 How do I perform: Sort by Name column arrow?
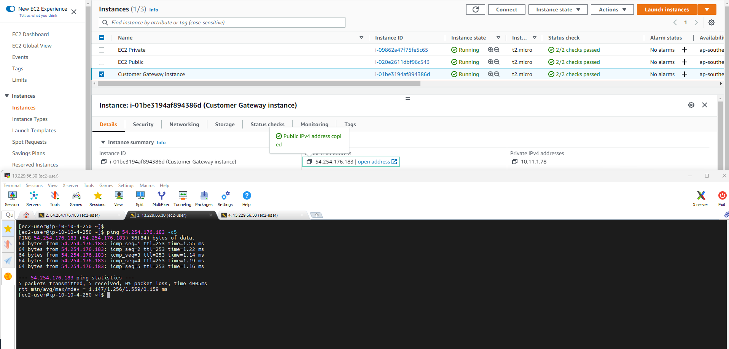361,38
